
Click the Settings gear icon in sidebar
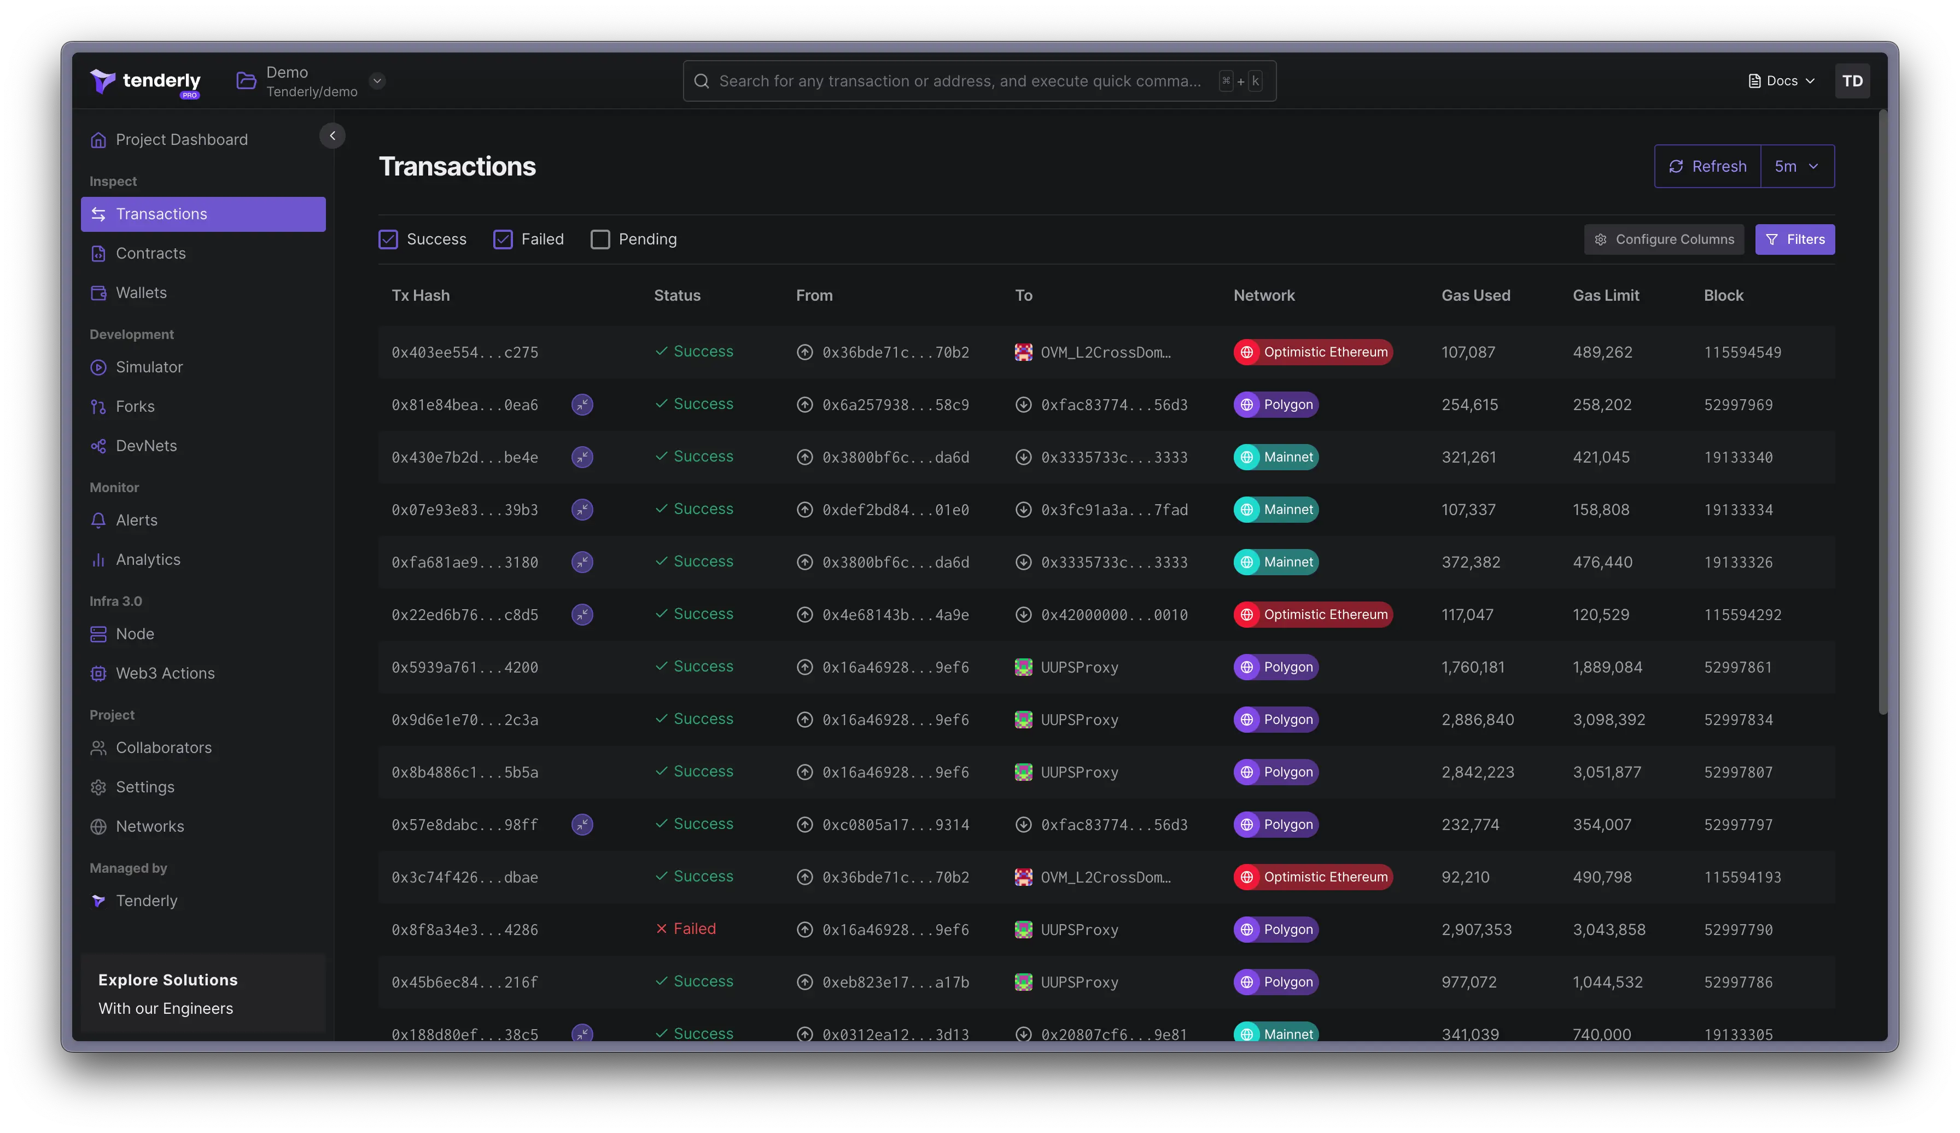[x=98, y=787]
